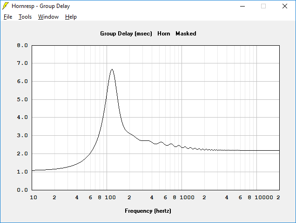Click the 10000 frequency axis label
This screenshot has width=296, height=223.
(x=264, y=197)
